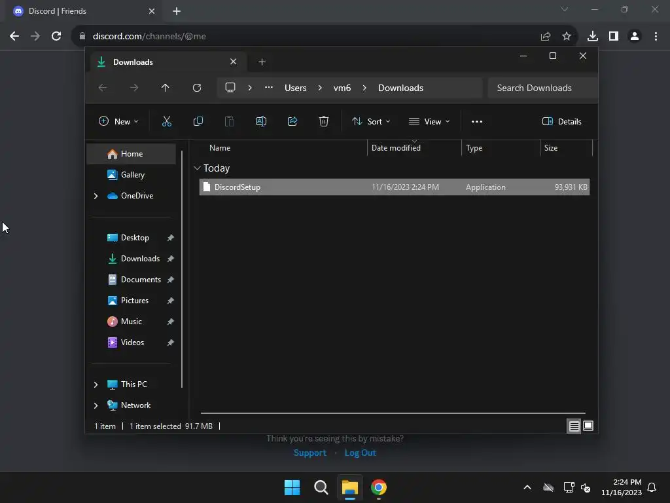Click the Support link on Discord page
The width and height of the screenshot is (670, 503).
tap(309, 453)
